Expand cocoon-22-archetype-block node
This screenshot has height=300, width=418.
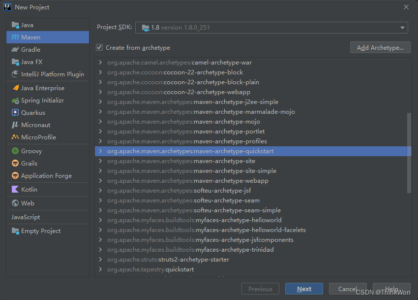click(100, 72)
